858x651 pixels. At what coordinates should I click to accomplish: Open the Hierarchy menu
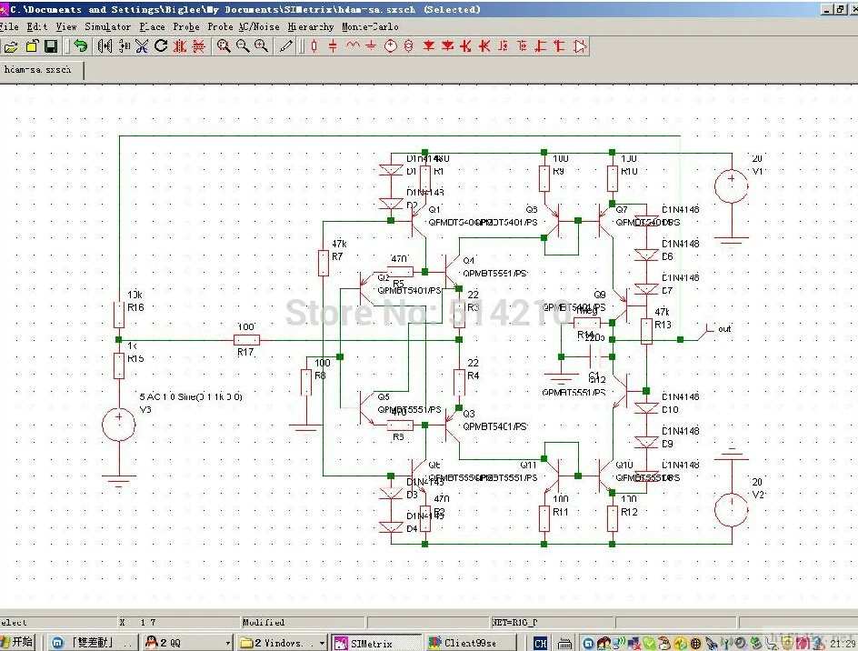click(311, 27)
